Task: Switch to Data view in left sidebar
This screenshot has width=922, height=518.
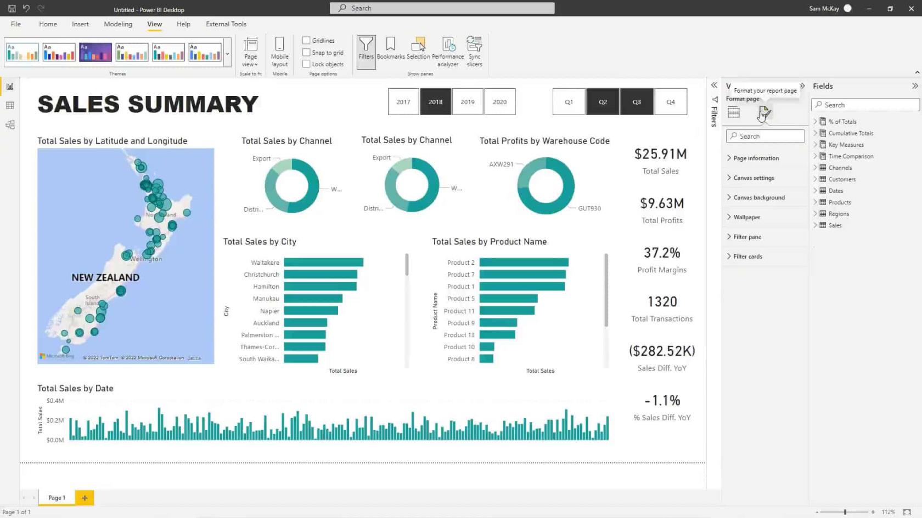Action: point(10,105)
